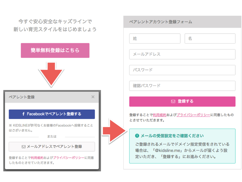This screenshot has width=242, height=182.
Task: Select メールアドレスでペアレント登録 button
Action: tap(52, 147)
